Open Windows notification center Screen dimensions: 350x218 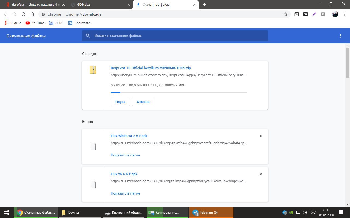tap(341, 213)
